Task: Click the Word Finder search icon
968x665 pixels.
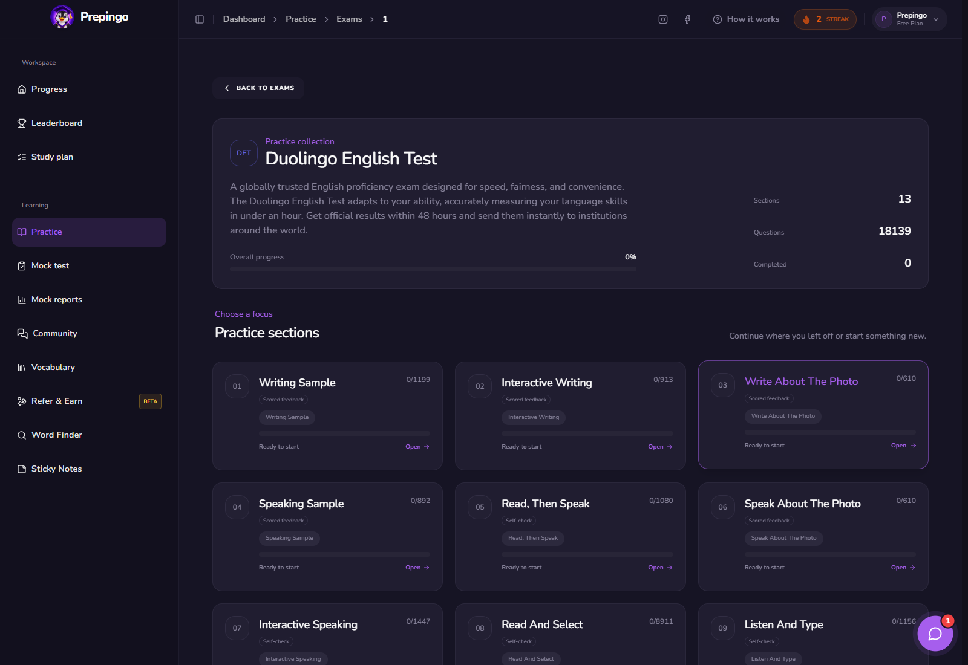Action: pyautogui.click(x=22, y=435)
